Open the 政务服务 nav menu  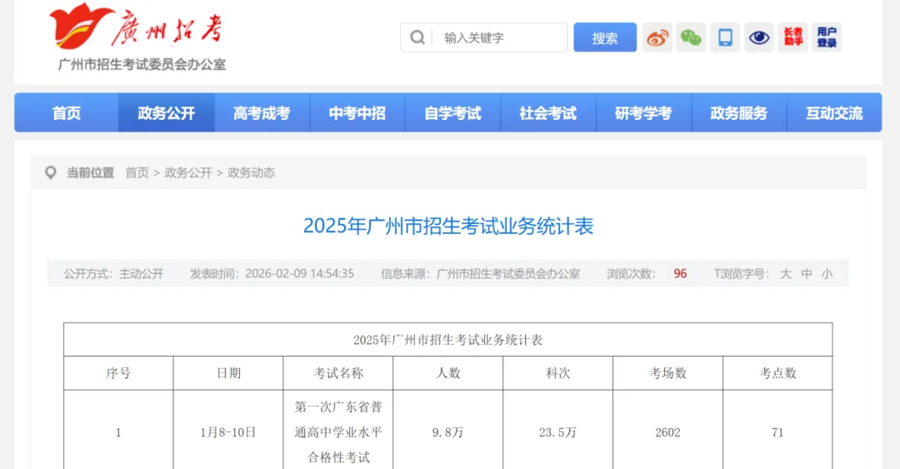pyautogui.click(x=738, y=113)
